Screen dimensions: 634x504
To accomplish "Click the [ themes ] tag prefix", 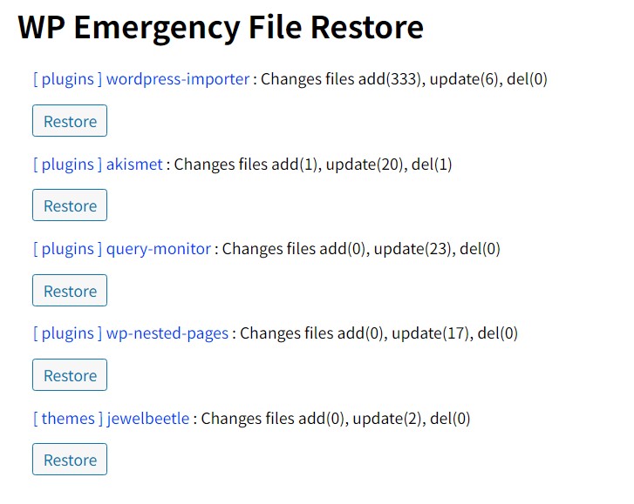I will (68, 418).
